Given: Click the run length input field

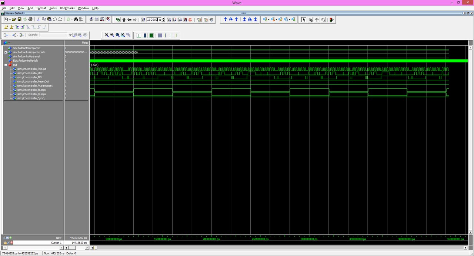Looking at the screenshot, I should click(x=154, y=20).
